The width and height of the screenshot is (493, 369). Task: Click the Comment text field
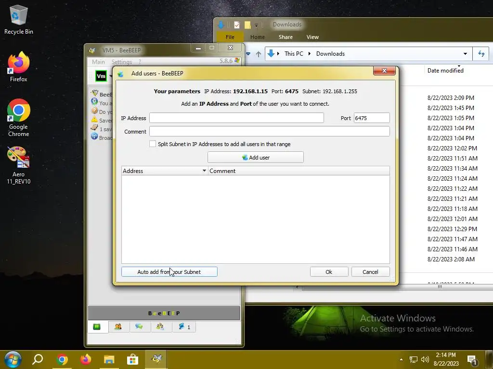point(270,131)
